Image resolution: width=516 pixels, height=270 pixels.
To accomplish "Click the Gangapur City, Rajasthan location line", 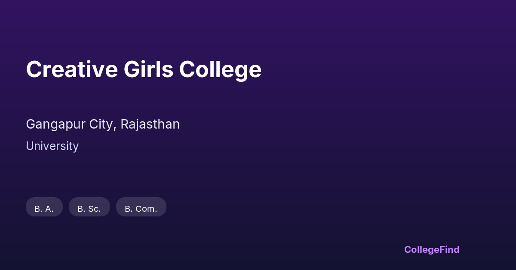I will pos(103,124).
